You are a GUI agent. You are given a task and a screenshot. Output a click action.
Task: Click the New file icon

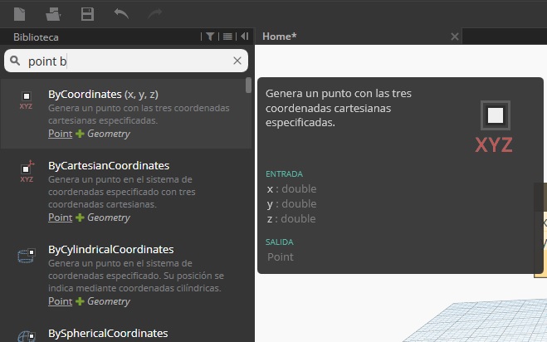point(19,13)
